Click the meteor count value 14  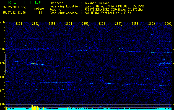40,13
